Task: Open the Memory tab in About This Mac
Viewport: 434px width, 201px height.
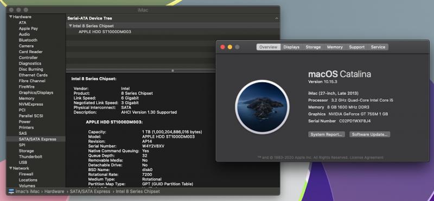Action: pos(335,47)
